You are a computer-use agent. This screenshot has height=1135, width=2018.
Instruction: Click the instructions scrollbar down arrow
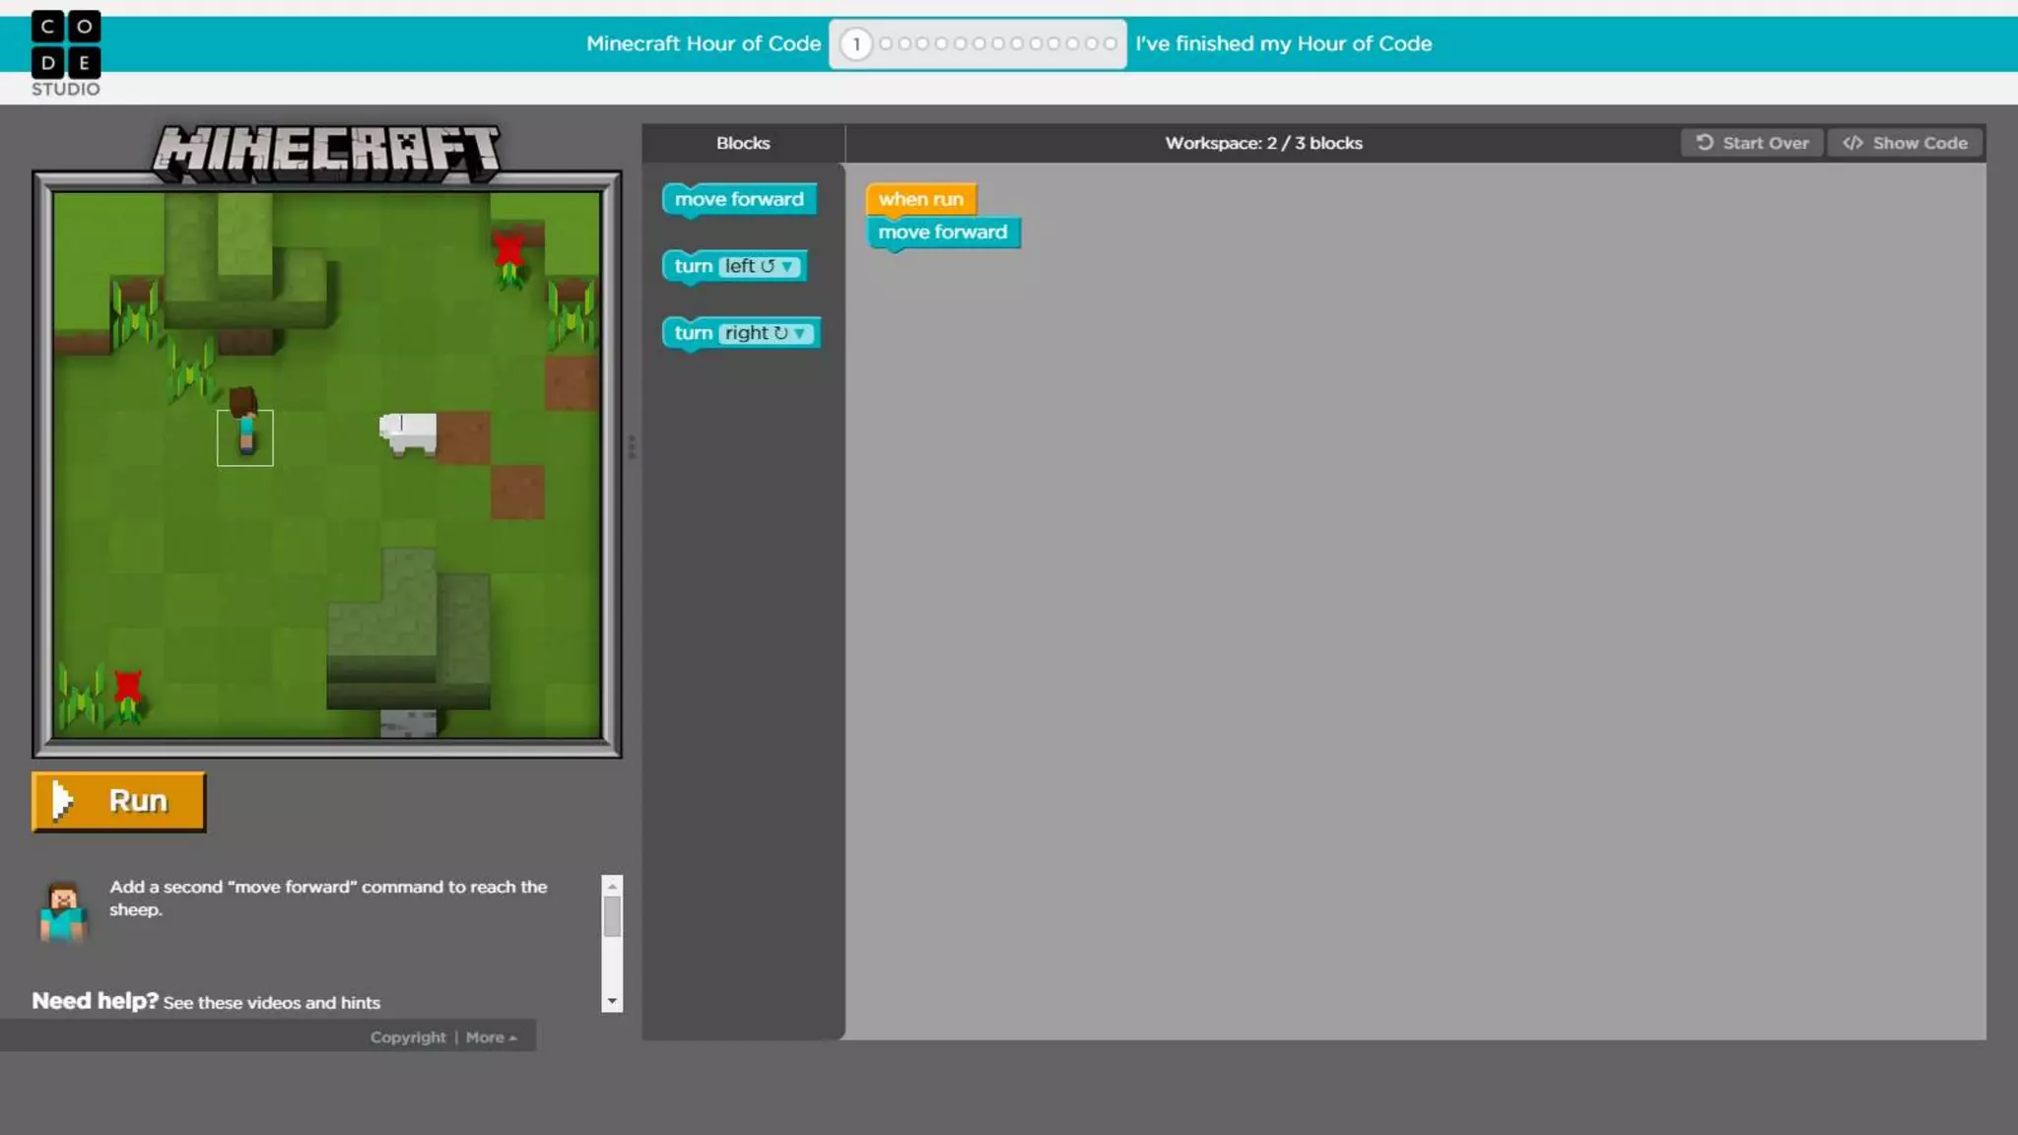tap(612, 1001)
